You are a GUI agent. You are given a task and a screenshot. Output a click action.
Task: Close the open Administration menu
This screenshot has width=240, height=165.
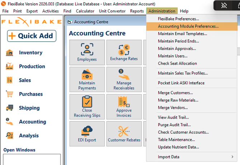coord(162,11)
